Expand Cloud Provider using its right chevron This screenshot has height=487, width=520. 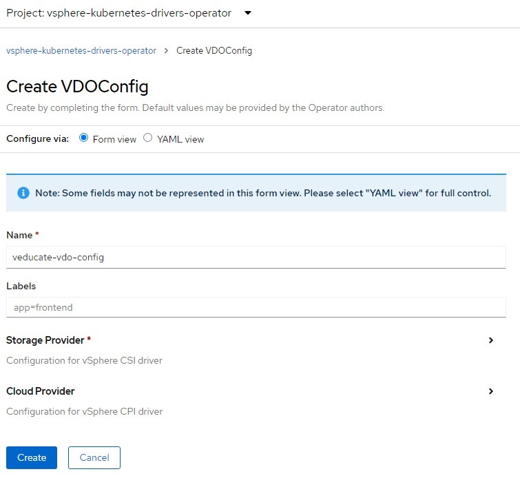click(491, 391)
